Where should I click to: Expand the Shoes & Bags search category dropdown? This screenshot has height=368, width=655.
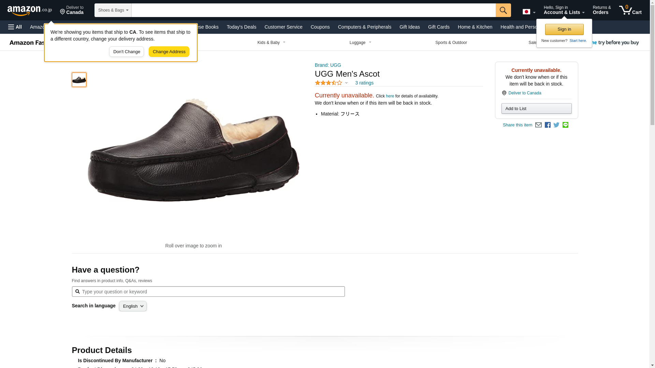click(x=113, y=10)
